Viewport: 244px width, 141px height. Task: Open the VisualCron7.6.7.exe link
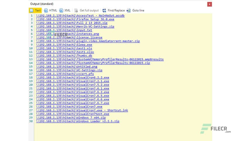tap(73, 103)
